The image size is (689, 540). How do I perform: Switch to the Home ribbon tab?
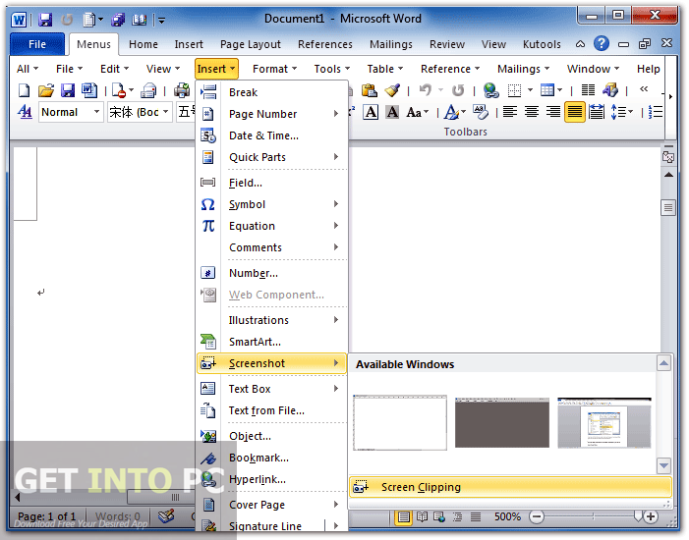coord(144,44)
